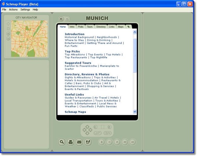197x156 pixels.
Task: Click City Navigator square selection icon
Action: 8,29
